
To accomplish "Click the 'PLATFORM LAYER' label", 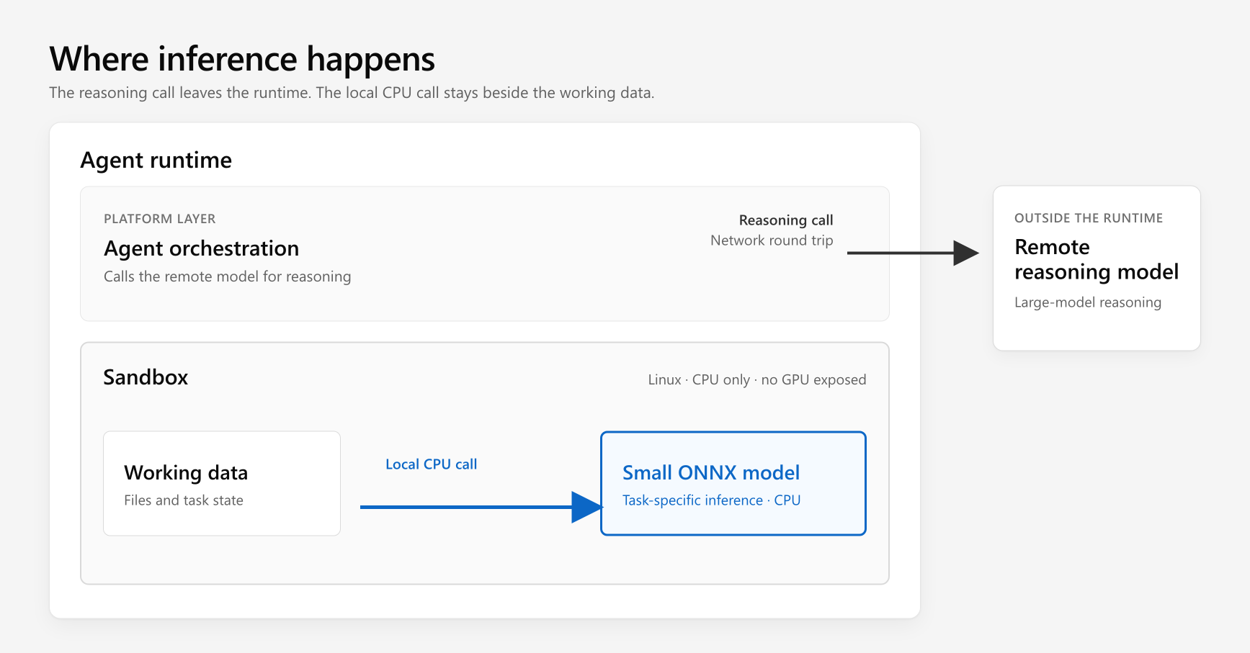I will pos(160,219).
